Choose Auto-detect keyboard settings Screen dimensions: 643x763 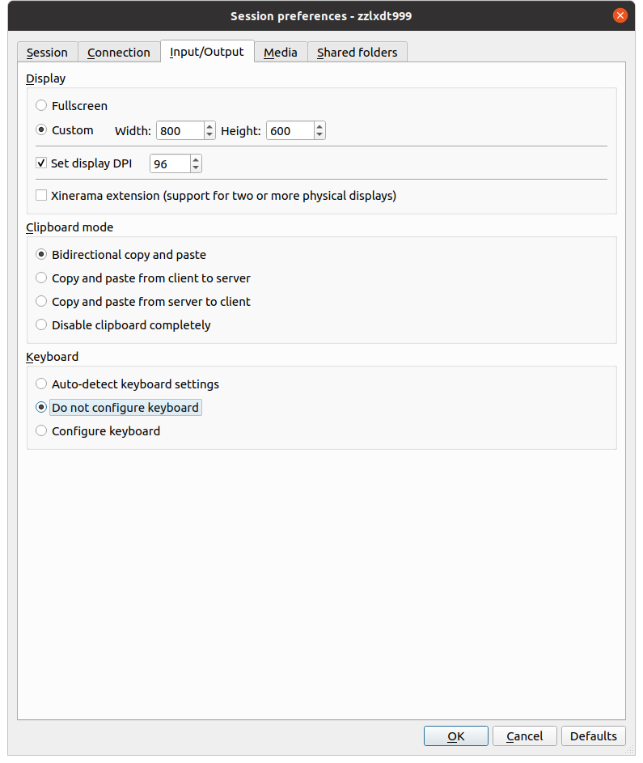42,384
